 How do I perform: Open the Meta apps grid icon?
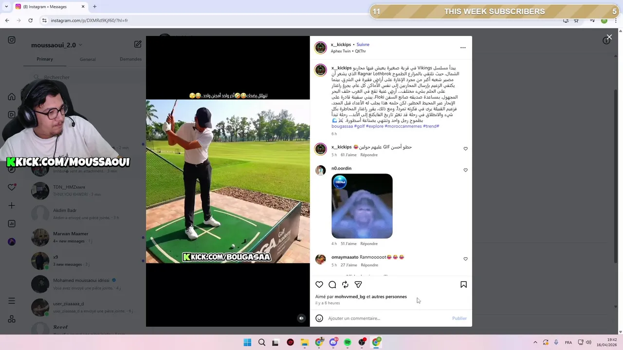pyautogui.click(x=12, y=319)
